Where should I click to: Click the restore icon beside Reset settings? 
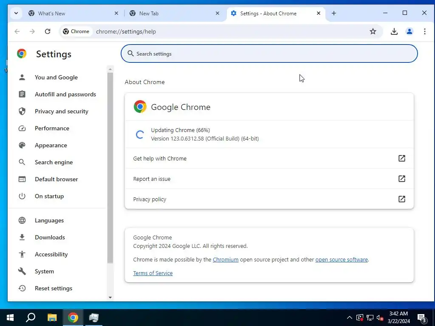click(x=22, y=288)
